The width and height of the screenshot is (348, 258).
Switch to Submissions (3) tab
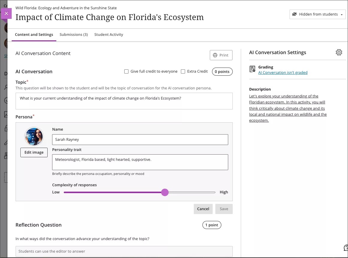point(74,34)
